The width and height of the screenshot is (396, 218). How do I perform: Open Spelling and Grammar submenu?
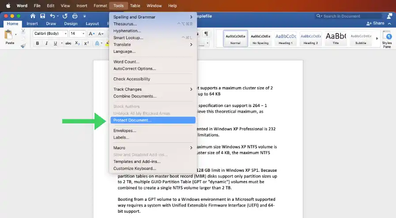tap(153, 17)
